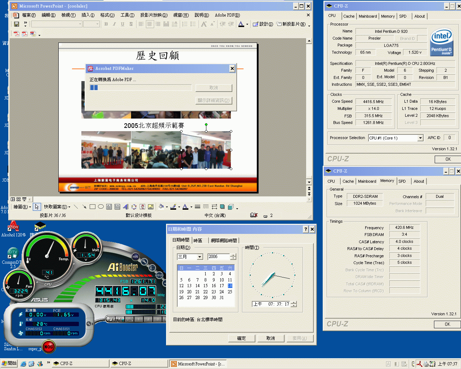The height and width of the screenshot is (369, 461).
Task: Click OK in the bottom CPU-Z window
Action: [x=447, y=324]
